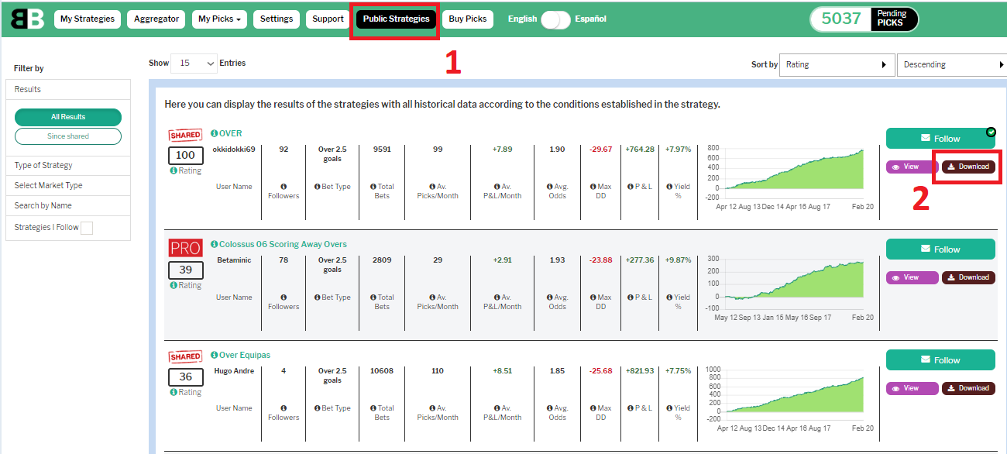This screenshot has height=454, width=1007.
Task: Download the Over Equipas strategy
Action: tap(968, 388)
